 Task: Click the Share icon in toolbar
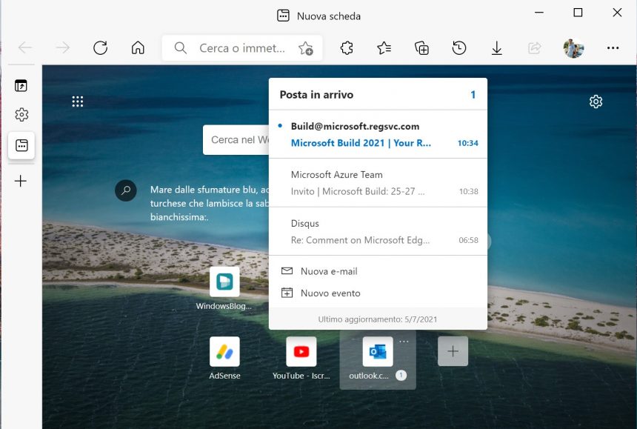[534, 48]
